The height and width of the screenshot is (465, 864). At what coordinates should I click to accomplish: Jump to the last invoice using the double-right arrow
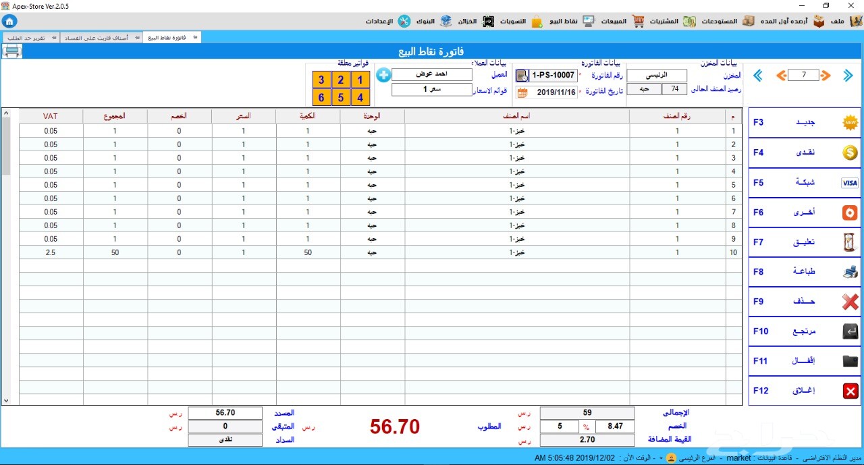tap(848, 76)
